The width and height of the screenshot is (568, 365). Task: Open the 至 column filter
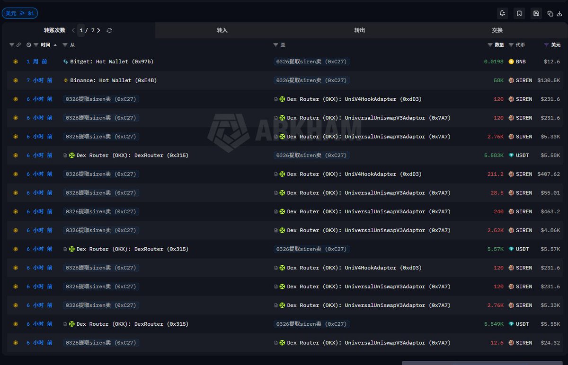(276, 45)
